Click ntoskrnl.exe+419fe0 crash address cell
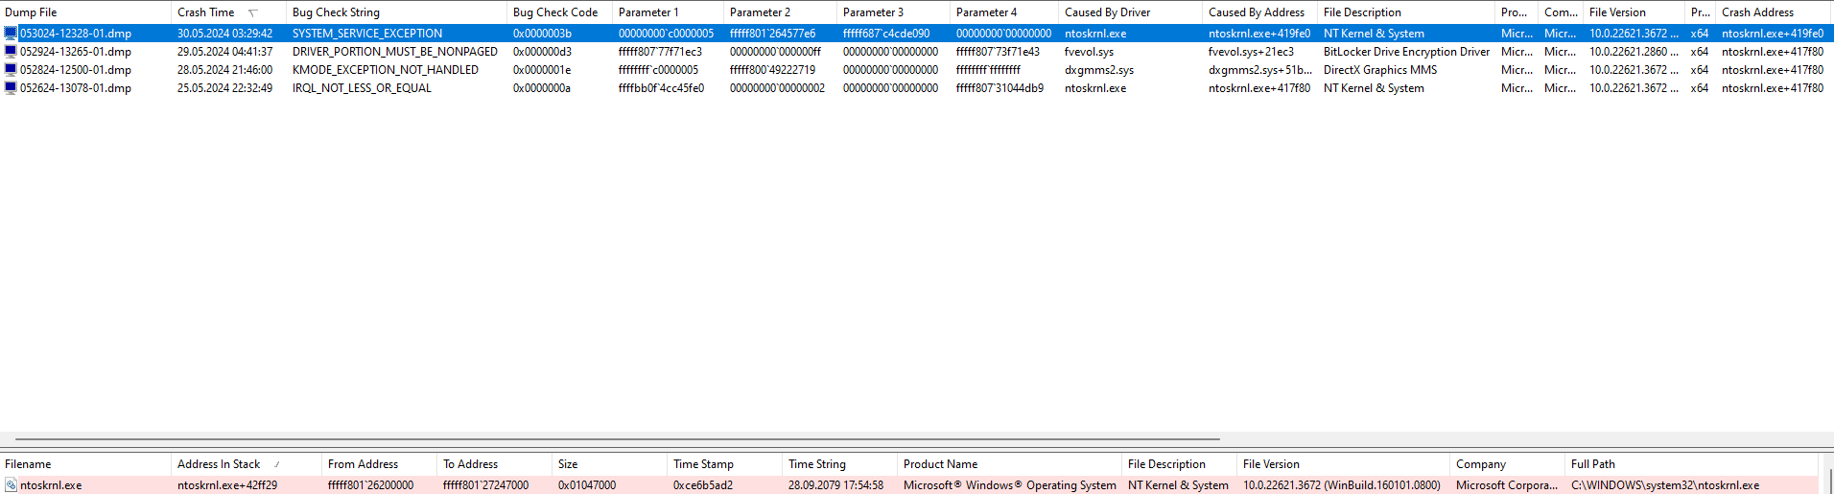 1773,33
